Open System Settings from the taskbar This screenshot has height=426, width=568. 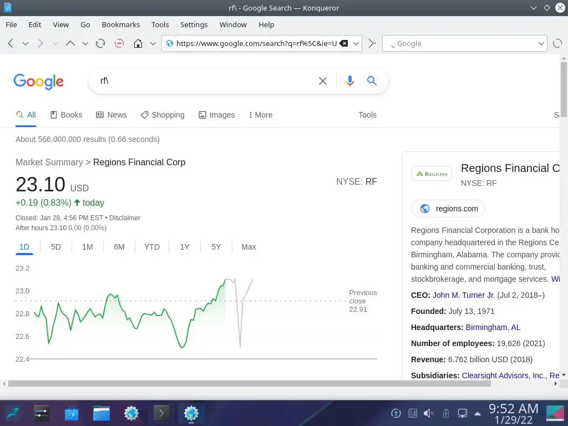click(x=42, y=413)
